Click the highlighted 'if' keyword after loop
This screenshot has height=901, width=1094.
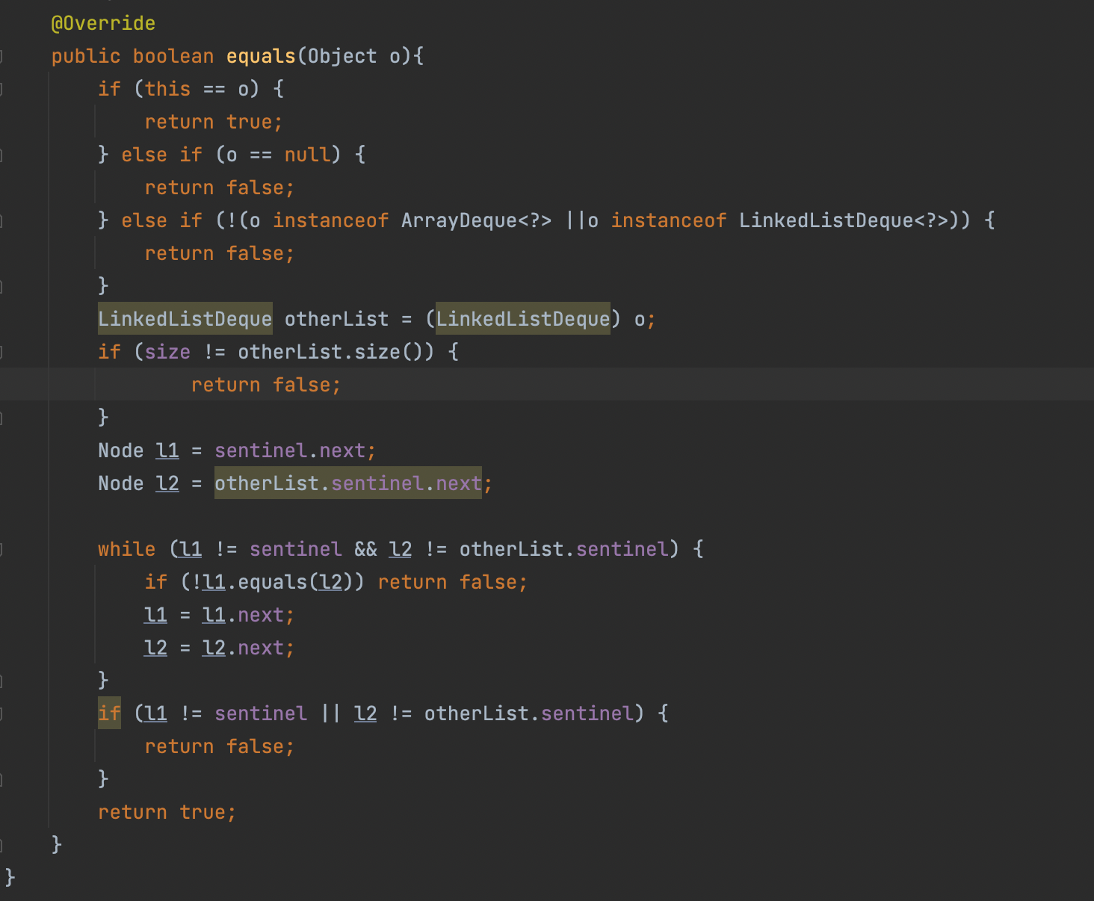click(x=109, y=714)
